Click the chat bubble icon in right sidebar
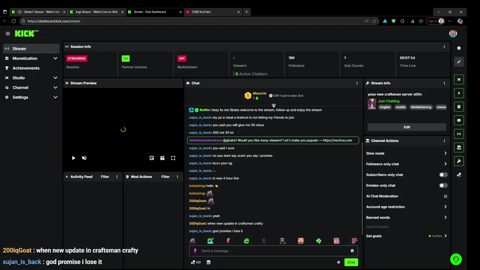This screenshot has height=270, width=480. pyautogui.click(x=459, y=120)
